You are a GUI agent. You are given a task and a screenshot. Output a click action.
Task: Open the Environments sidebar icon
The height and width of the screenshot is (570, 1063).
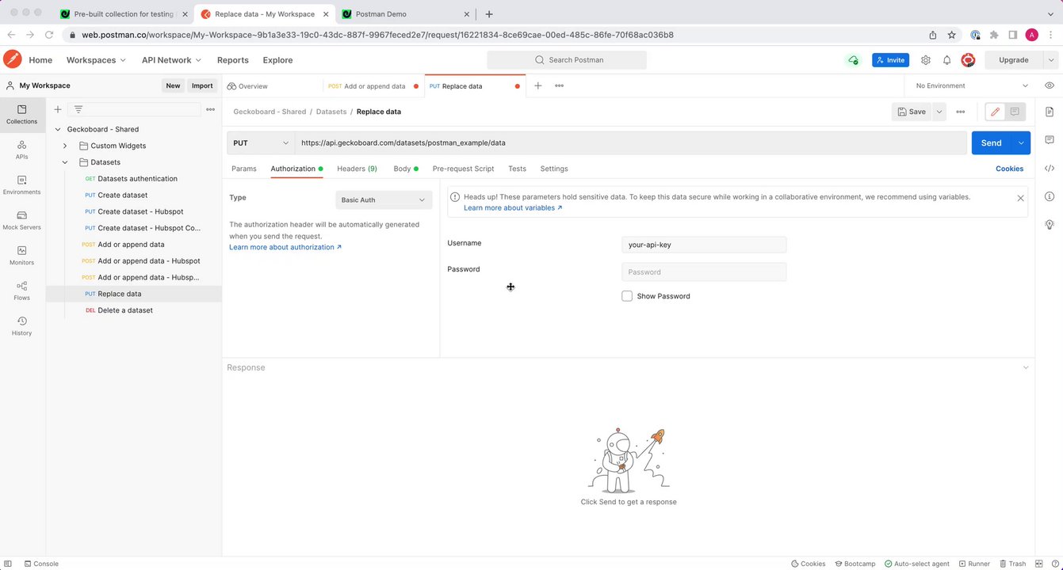click(21, 184)
